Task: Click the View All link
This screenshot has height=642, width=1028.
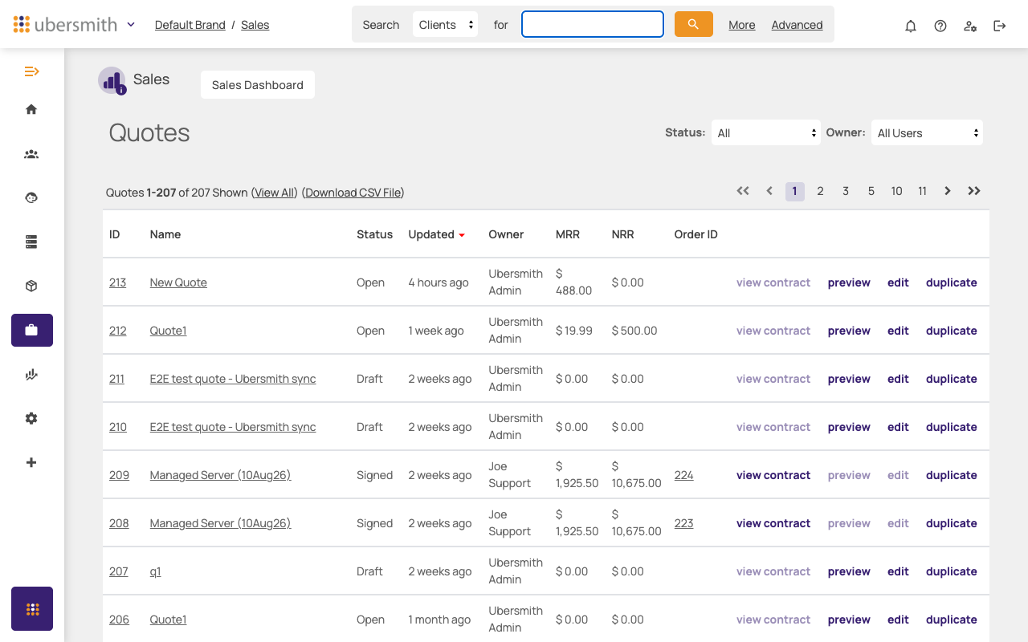Action: [x=275, y=193]
